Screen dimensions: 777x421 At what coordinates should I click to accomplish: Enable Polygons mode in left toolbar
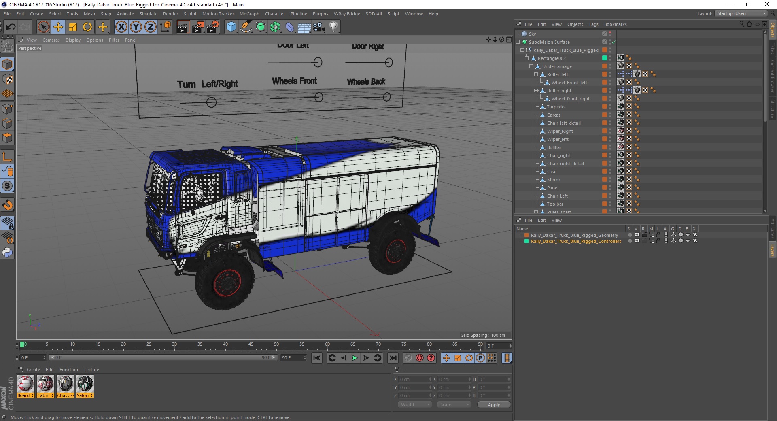[x=7, y=138]
